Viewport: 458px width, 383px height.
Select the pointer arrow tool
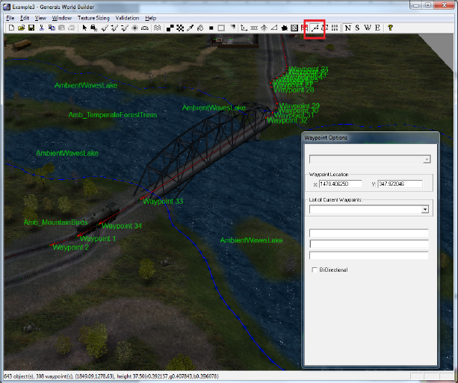click(84, 28)
